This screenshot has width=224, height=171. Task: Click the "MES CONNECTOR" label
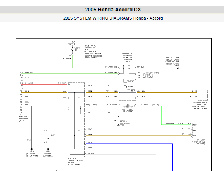point(128,106)
